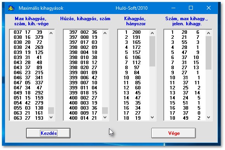The height and width of the screenshot is (150, 225).
Task: Select row '047 05 337'
Action: point(29,82)
